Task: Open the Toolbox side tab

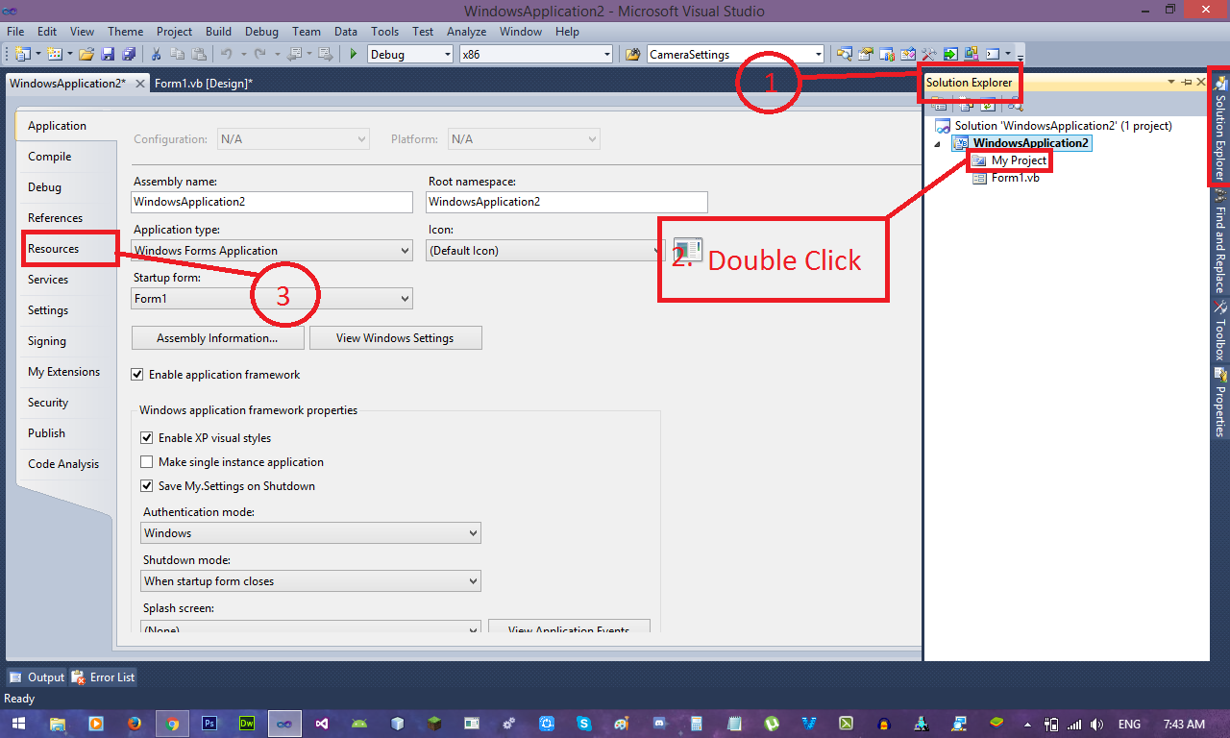Action: (1219, 331)
